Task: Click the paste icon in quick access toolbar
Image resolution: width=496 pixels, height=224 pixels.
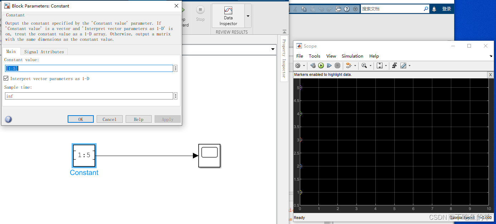Action: [x=312, y=9]
